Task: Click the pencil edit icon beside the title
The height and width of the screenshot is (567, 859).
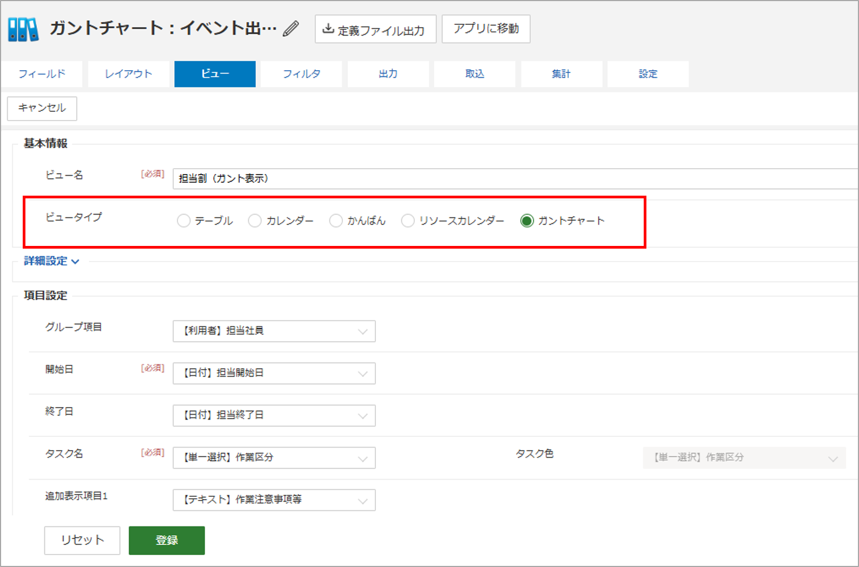Action: coord(291,29)
